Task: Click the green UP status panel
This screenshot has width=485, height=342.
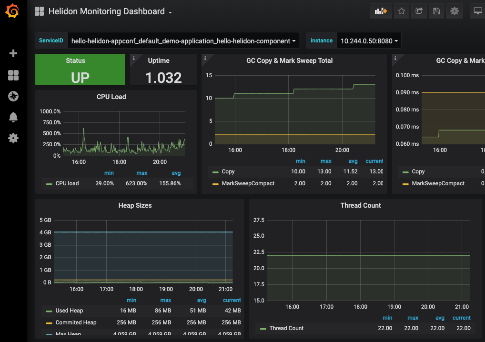Action: click(80, 70)
